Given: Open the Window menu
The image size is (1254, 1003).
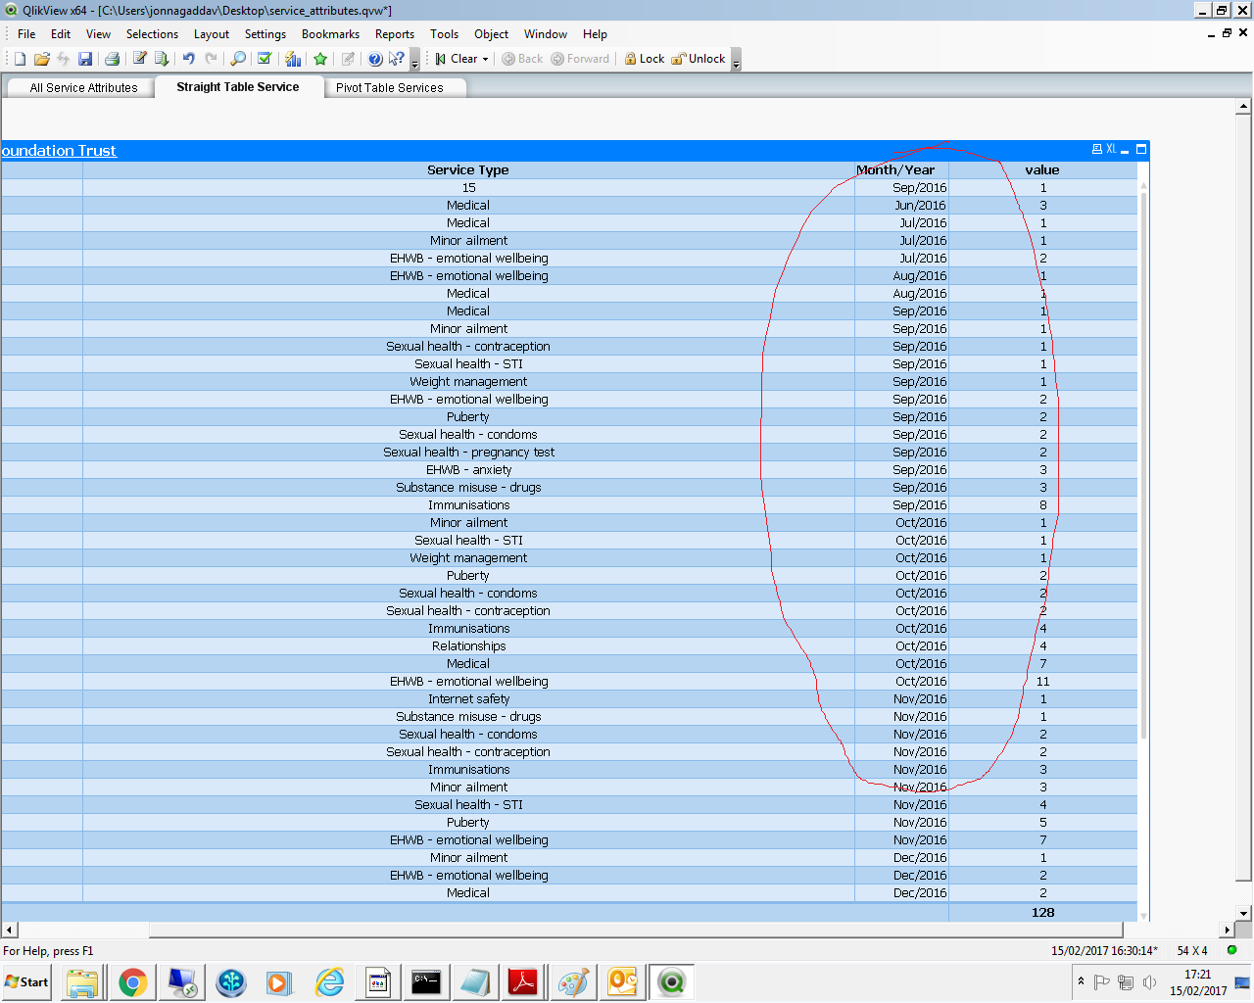Looking at the screenshot, I should pyautogui.click(x=545, y=33).
